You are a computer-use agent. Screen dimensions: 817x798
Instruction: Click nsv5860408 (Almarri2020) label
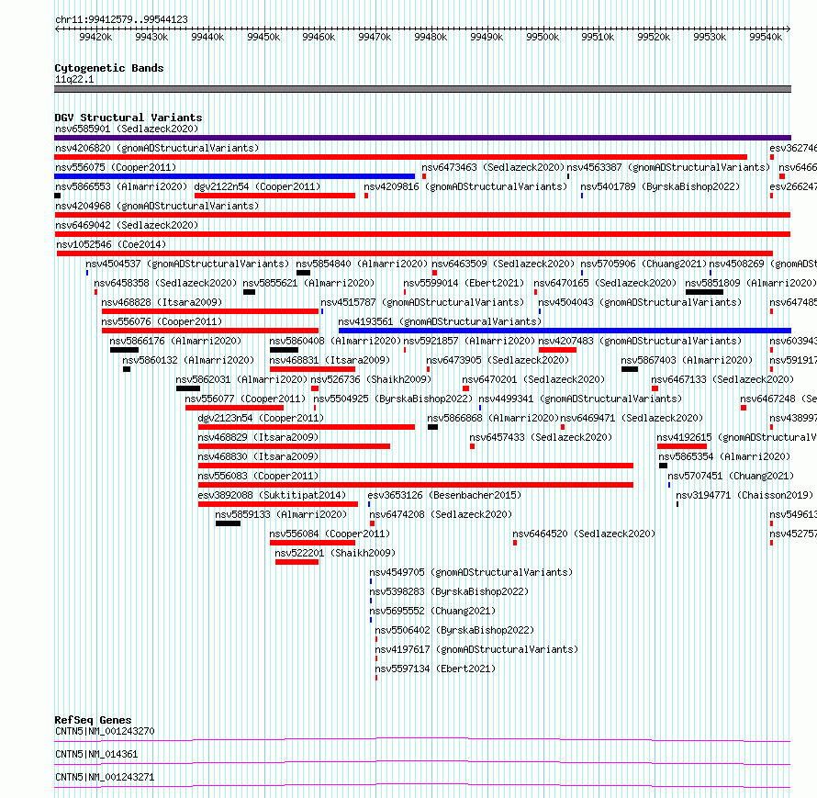[x=335, y=341]
